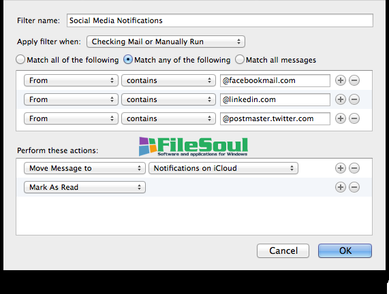Viewport: 389px width, 294px height.
Task: Open Notifications on iCloud folder dropdown
Action: 223,168
